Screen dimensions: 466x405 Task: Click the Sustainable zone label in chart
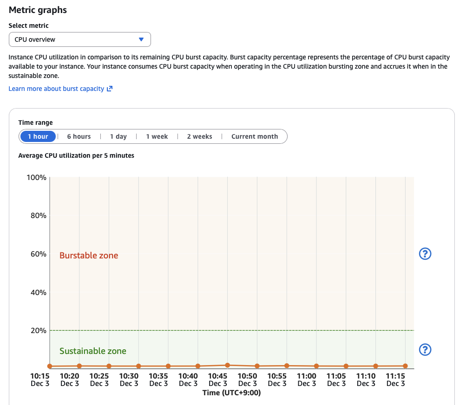click(x=93, y=351)
